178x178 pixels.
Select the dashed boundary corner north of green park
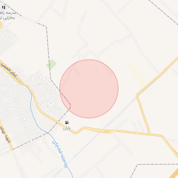click(x=46, y=27)
